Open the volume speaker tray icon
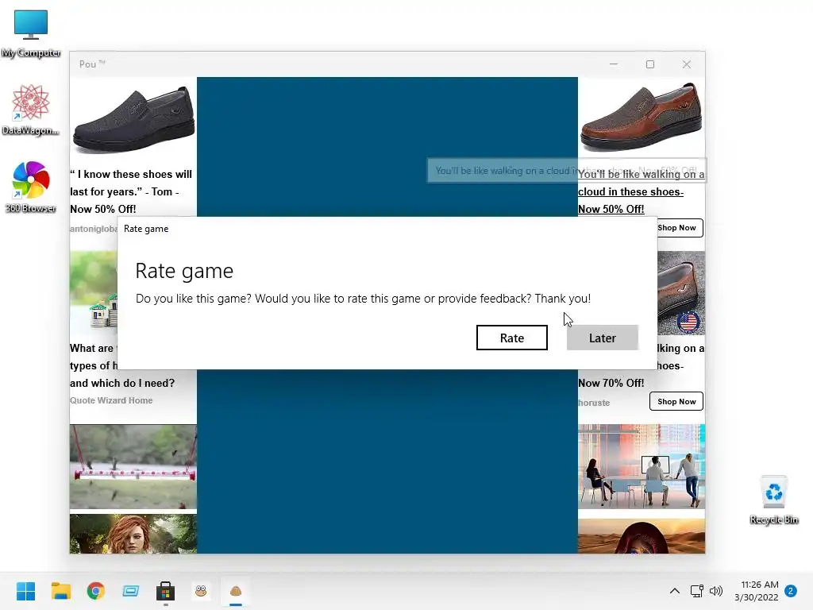Image resolution: width=813 pixels, height=610 pixels. click(x=716, y=591)
